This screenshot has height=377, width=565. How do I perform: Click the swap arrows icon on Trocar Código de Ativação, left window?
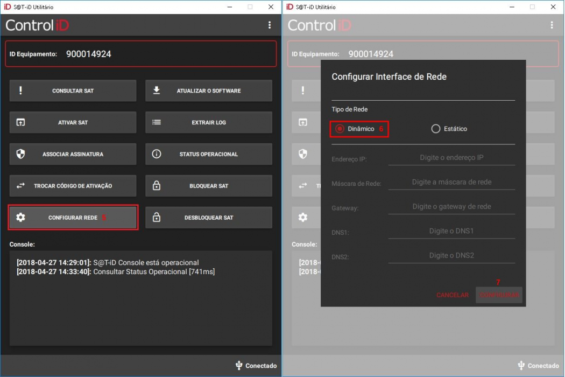click(x=20, y=185)
